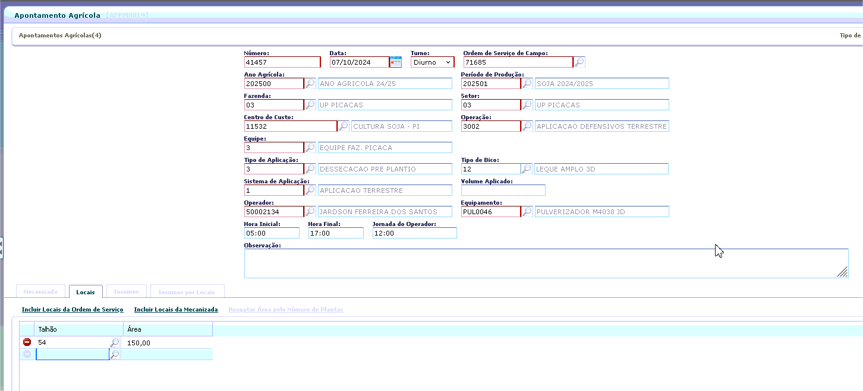Click inside the Observação text area
This screenshot has width=863, height=391.
pyautogui.click(x=546, y=263)
